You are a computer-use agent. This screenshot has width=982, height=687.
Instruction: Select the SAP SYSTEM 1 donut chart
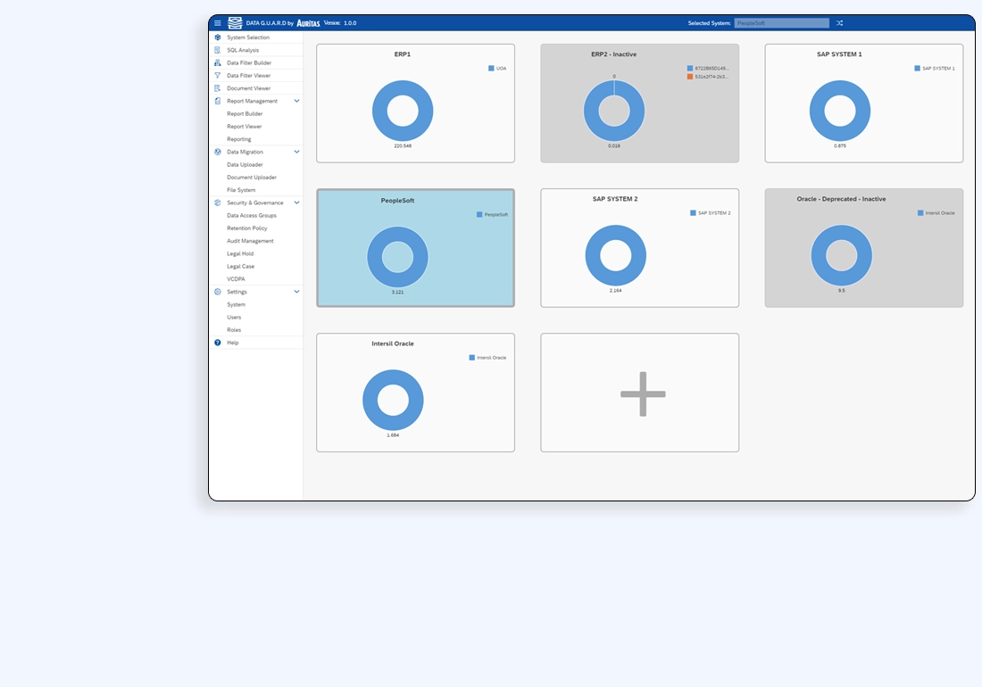pyautogui.click(x=840, y=111)
